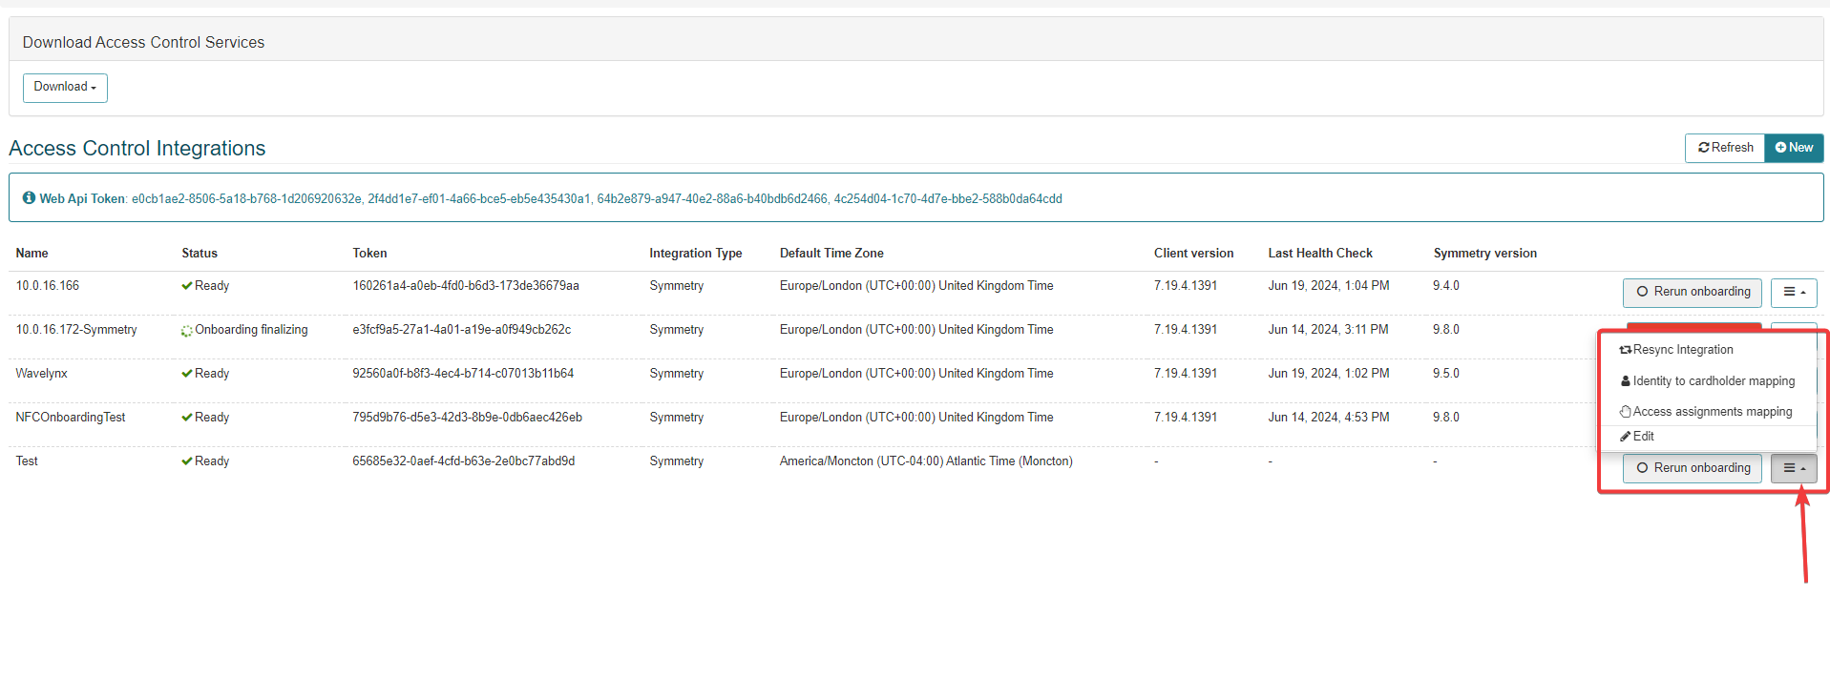Image resolution: width=1830 pixels, height=696 pixels.
Task: Select Identity to cardholder mapping menu item
Action: click(1713, 381)
